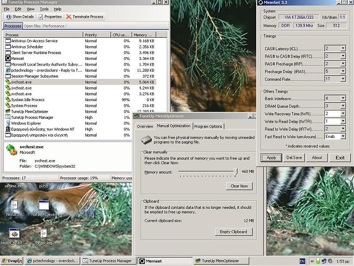This screenshot has width=354, height=266.
Task: Select the Antivirus On-Access Service process icon
Action: (8, 41)
